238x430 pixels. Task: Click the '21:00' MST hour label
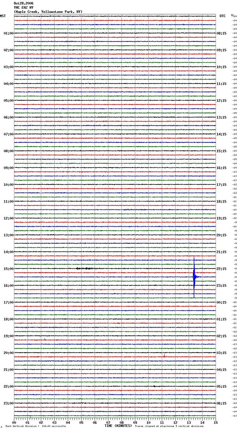[x=9, y=370]
